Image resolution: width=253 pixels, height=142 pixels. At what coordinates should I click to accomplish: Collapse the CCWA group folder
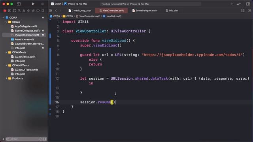coord(6,22)
